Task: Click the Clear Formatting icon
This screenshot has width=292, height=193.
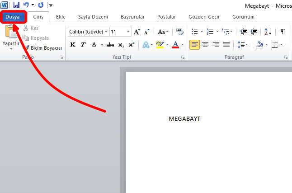Action: 179,32
